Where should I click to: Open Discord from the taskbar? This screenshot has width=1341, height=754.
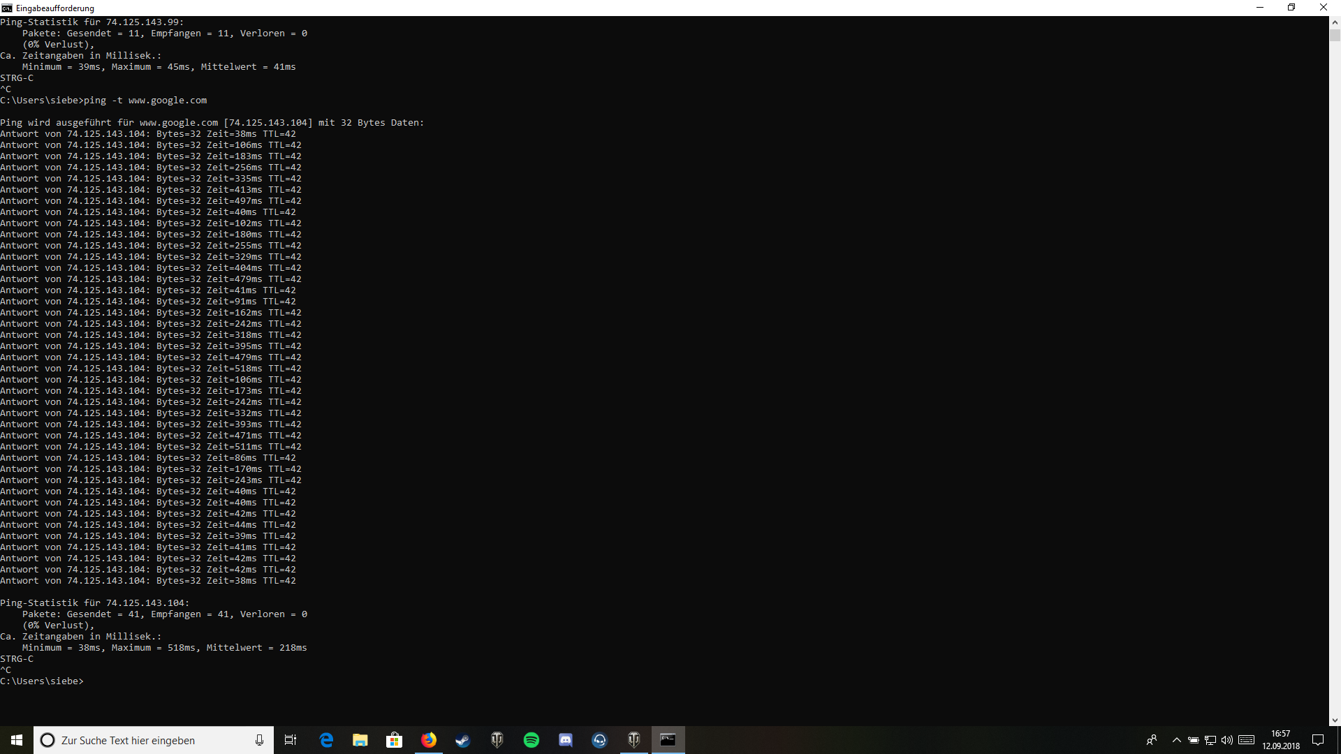566,740
